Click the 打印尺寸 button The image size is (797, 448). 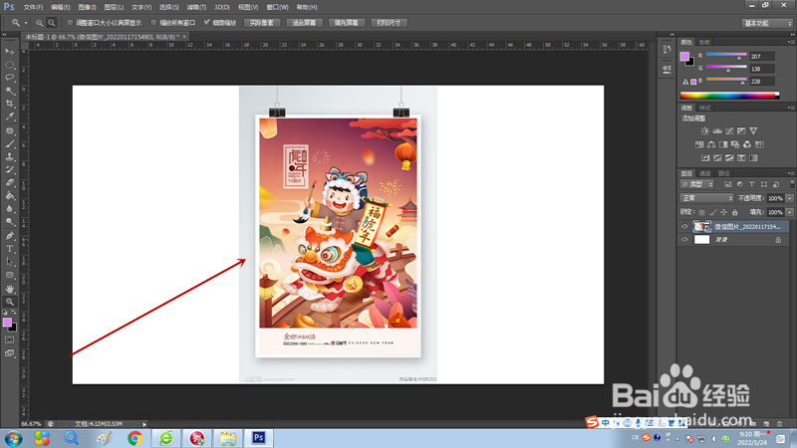pos(389,23)
